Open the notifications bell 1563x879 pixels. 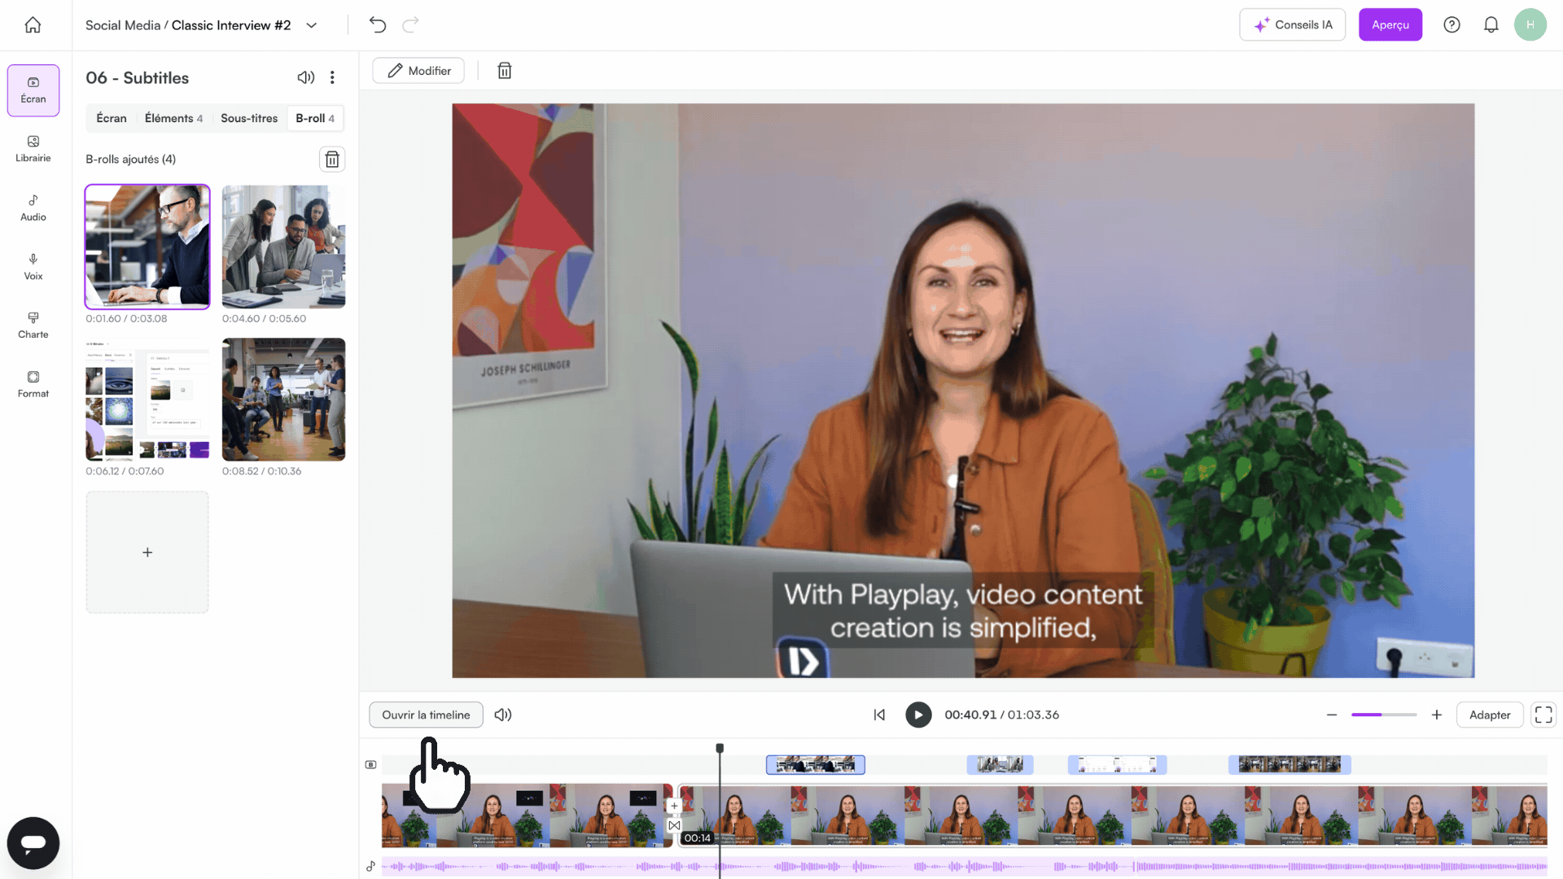(x=1491, y=24)
